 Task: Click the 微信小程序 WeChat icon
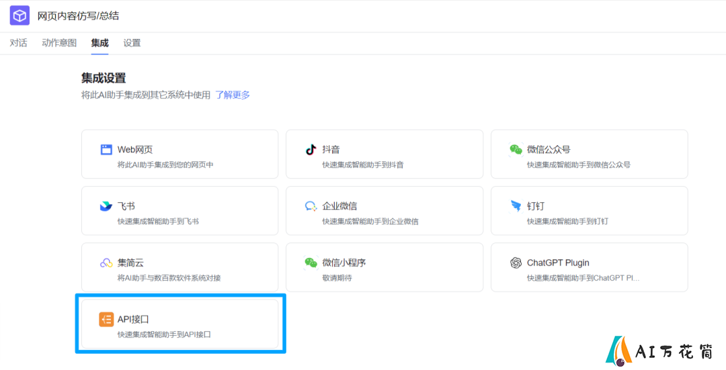click(311, 263)
